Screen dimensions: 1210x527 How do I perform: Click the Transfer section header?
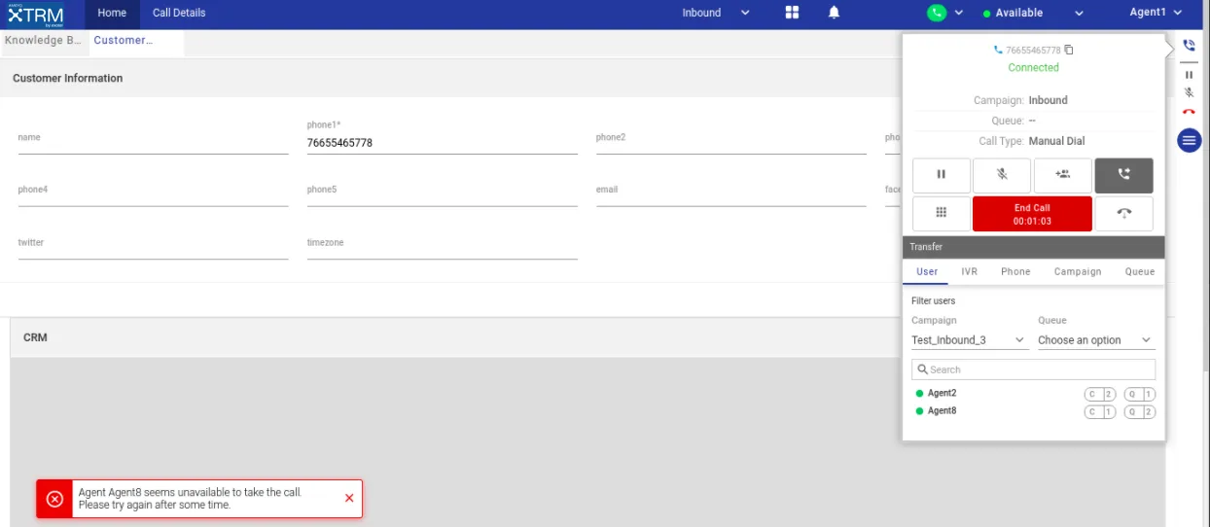[1034, 247]
